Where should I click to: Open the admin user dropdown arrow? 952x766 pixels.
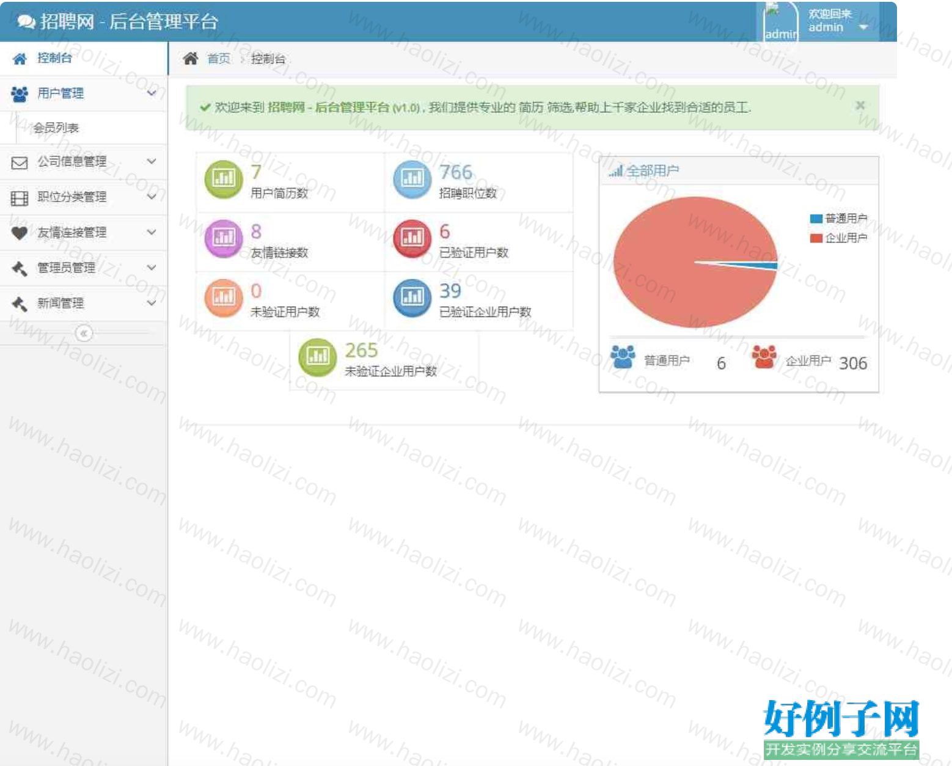[863, 27]
